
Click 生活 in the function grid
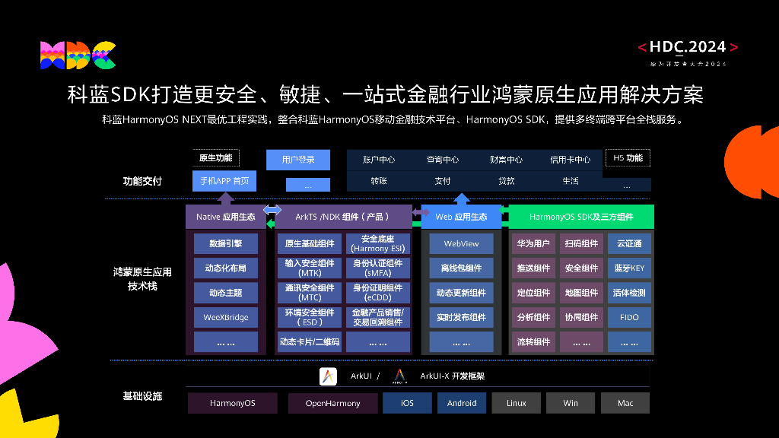[571, 181]
